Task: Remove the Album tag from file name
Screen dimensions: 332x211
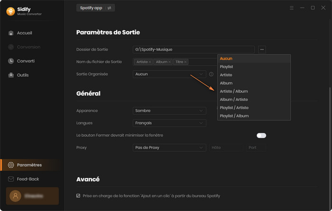Action: (169, 62)
